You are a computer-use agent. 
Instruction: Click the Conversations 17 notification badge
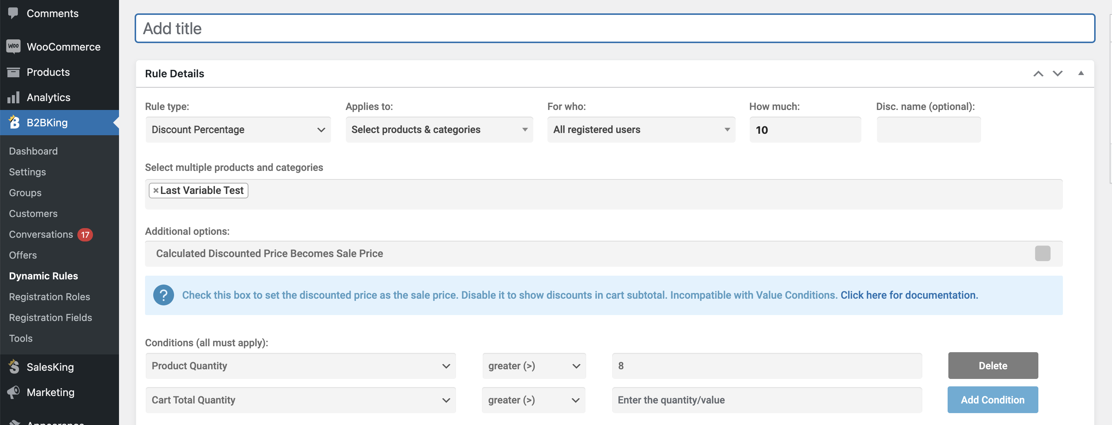[85, 234]
